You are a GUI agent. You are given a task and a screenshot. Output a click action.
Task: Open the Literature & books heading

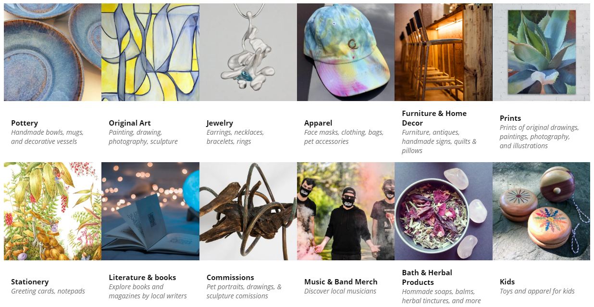click(x=142, y=278)
